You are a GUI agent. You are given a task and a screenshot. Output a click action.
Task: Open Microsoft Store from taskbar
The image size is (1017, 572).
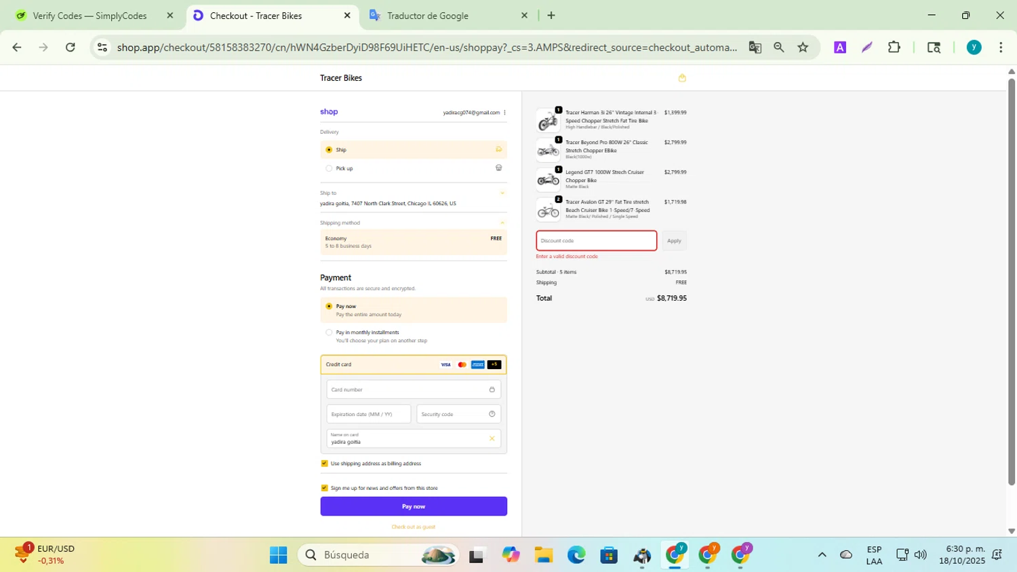click(609, 555)
